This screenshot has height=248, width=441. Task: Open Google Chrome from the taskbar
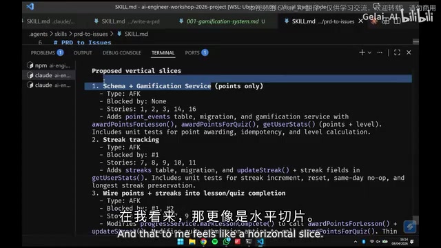pos(203,242)
